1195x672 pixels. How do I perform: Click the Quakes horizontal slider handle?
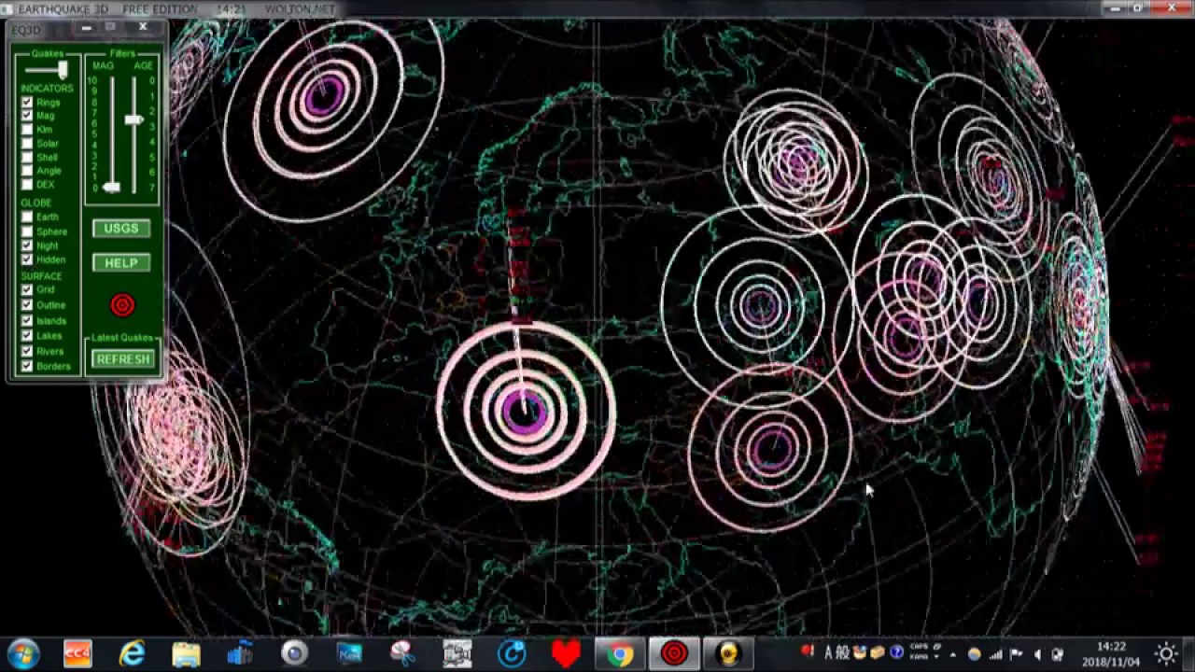63,70
